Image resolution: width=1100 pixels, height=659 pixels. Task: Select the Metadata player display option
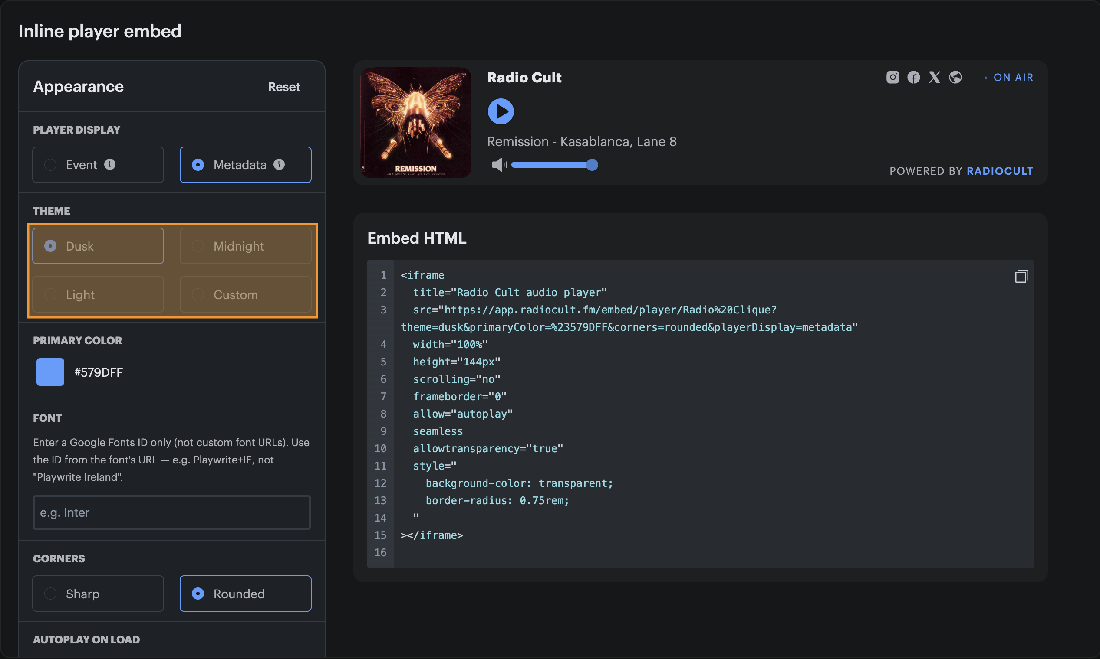[245, 165]
